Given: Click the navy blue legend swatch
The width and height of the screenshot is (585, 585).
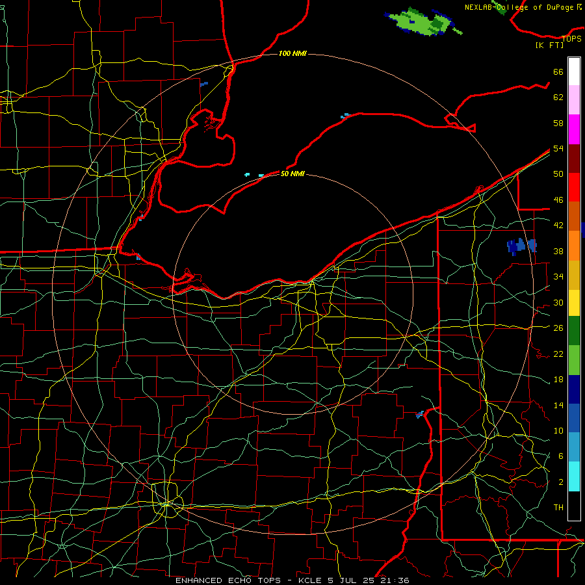Looking at the screenshot, I should [x=574, y=389].
